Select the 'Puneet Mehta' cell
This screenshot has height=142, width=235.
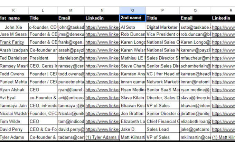tap(14, 82)
